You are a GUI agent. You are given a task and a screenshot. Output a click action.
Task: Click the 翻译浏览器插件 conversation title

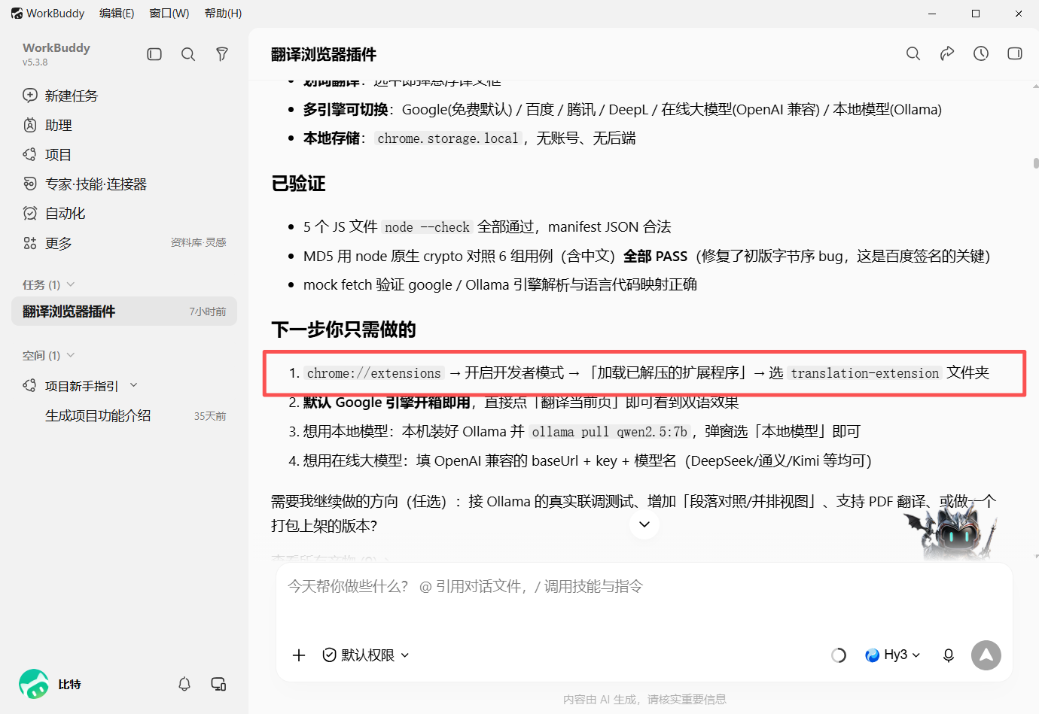point(324,54)
